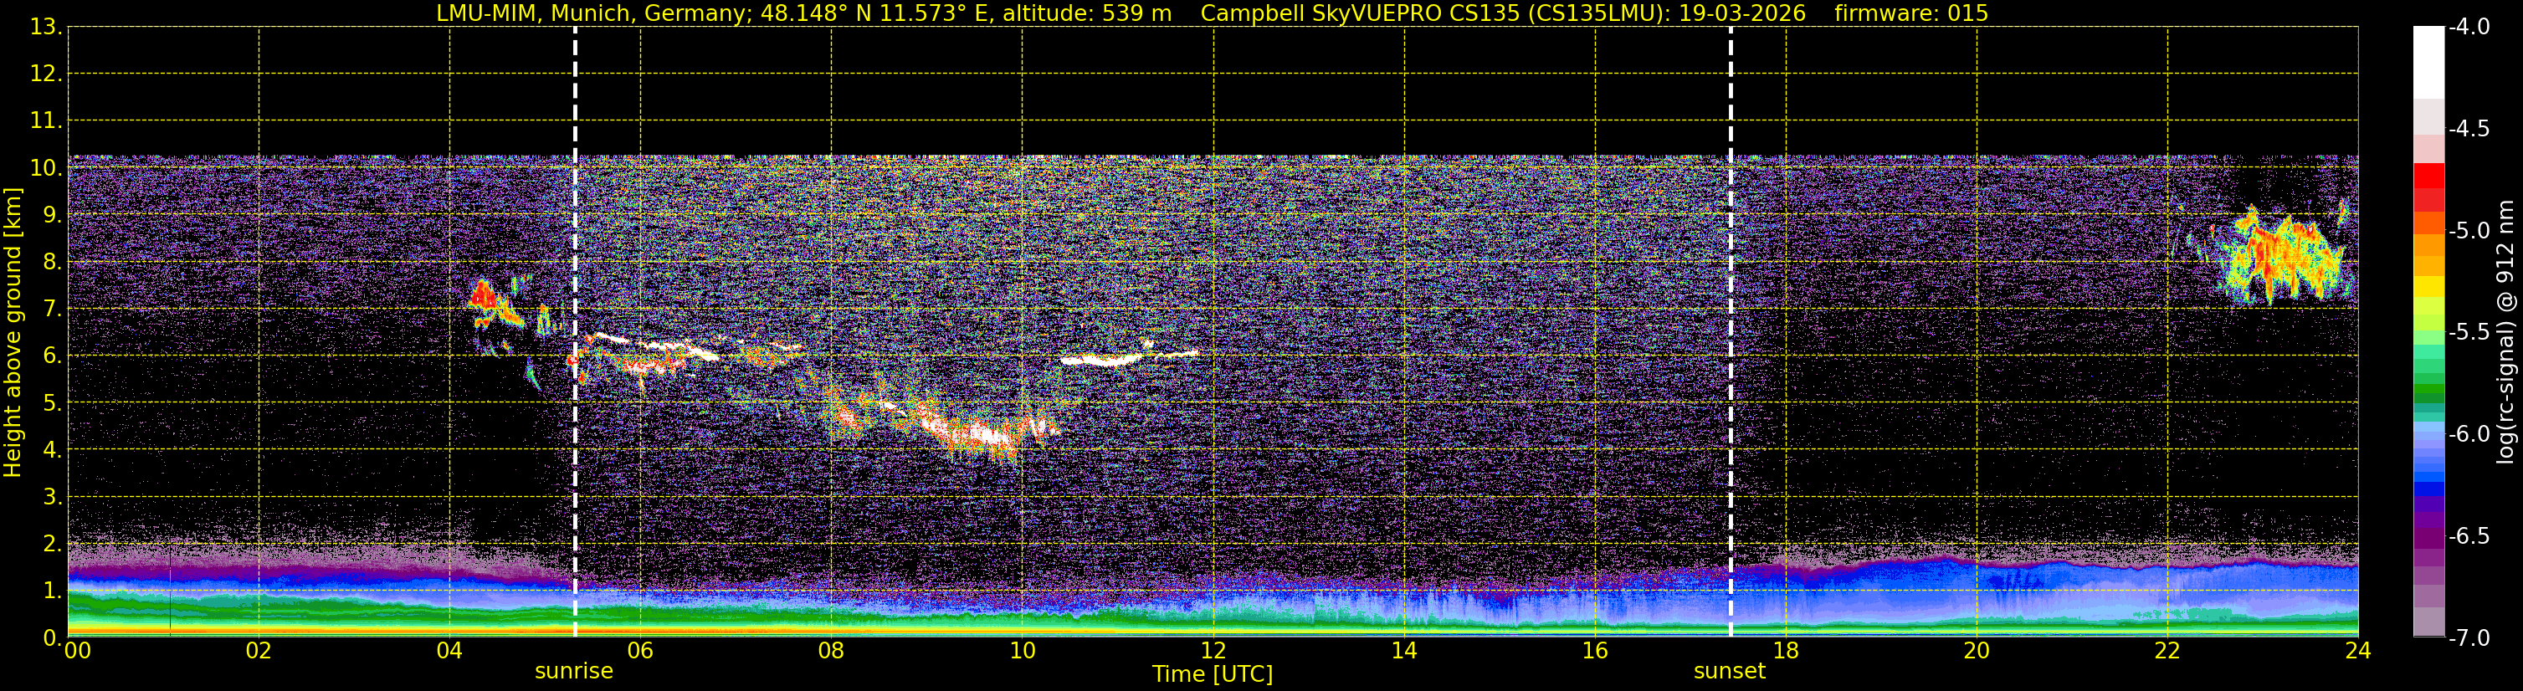This screenshot has width=2523, height=691.
Task: Click the chart title 'LMU-MIM, Munich, Germany' text
Action: pos(594,13)
